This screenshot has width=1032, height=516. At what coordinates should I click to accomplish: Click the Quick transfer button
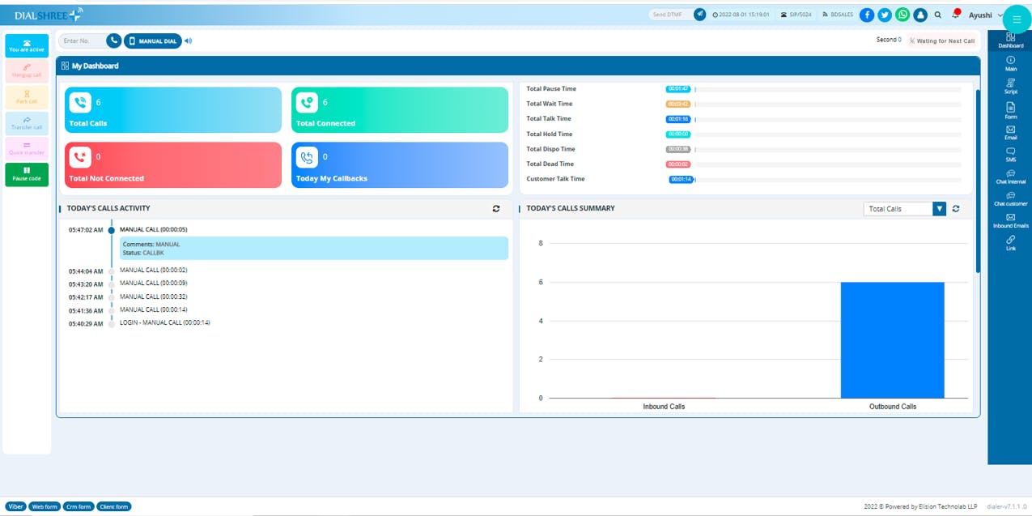tap(27, 149)
